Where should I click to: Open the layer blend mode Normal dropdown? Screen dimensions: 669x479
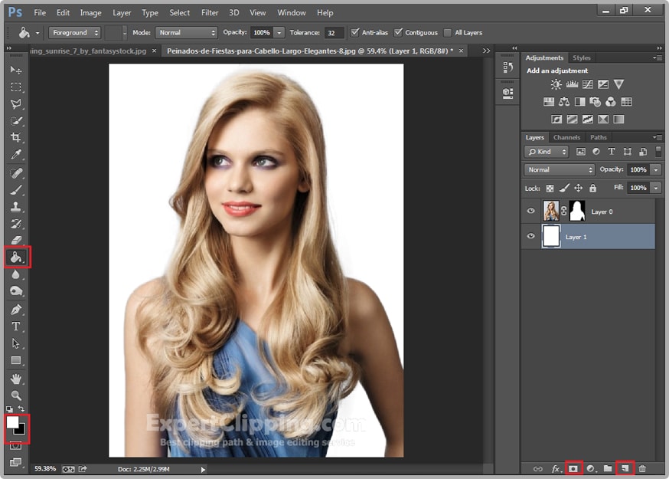pos(559,169)
